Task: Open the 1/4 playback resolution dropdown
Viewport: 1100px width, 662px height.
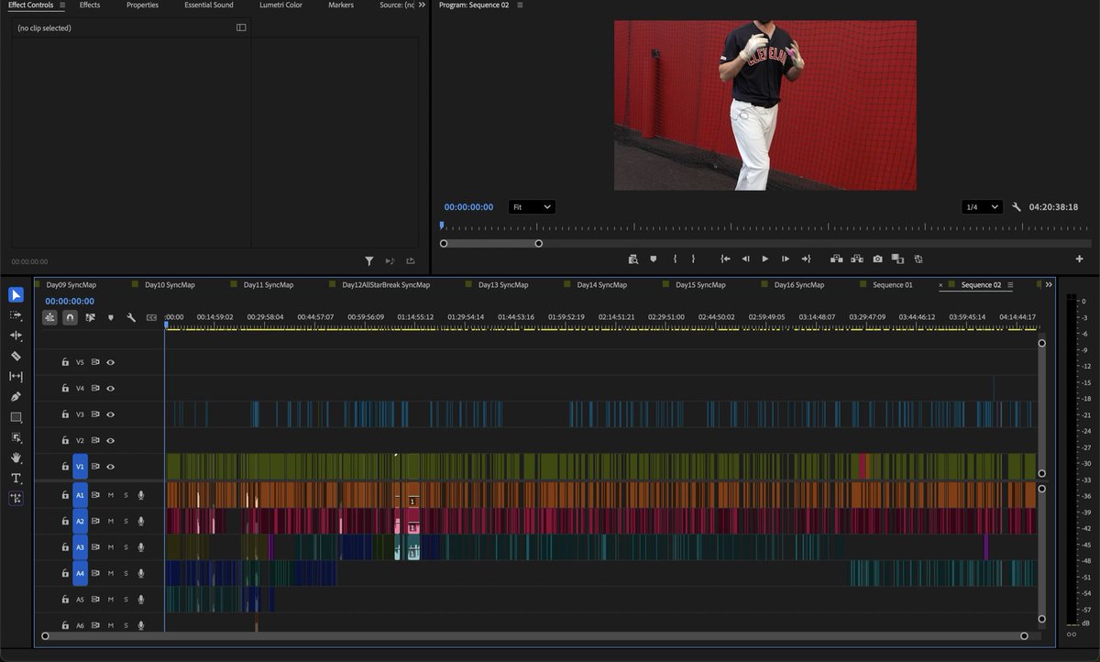Action: 981,207
